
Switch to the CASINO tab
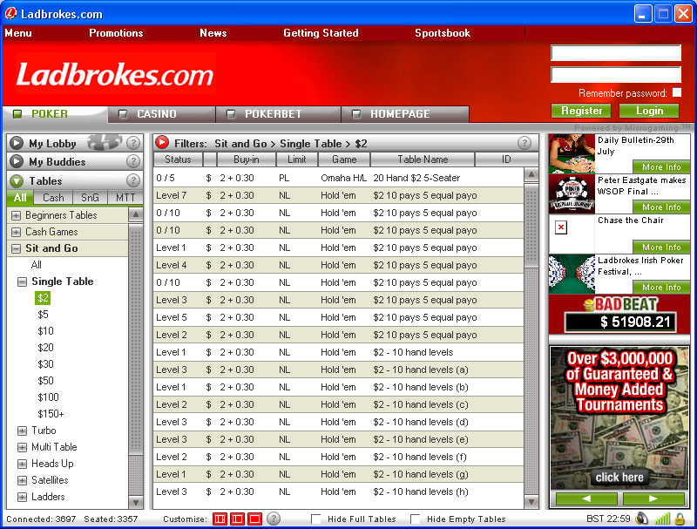point(162,114)
